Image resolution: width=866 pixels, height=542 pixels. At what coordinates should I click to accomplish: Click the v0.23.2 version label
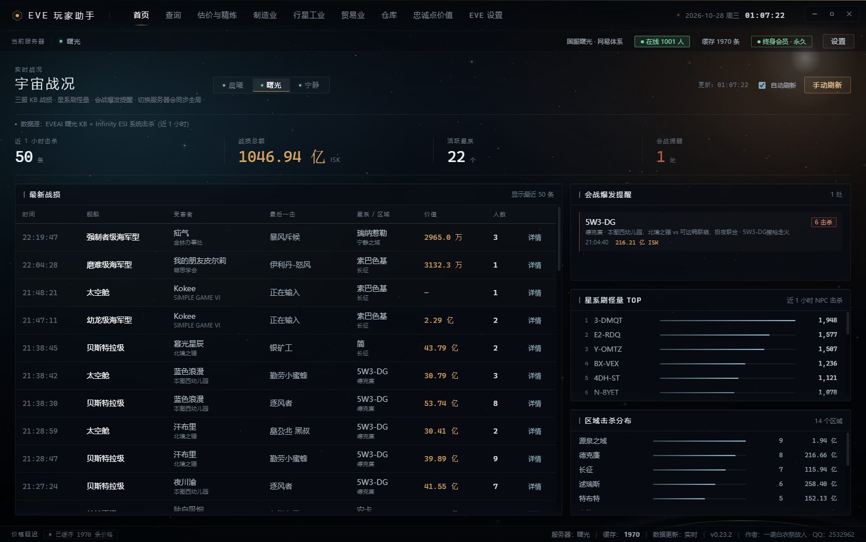pyautogui.click(x=721, y=535)
